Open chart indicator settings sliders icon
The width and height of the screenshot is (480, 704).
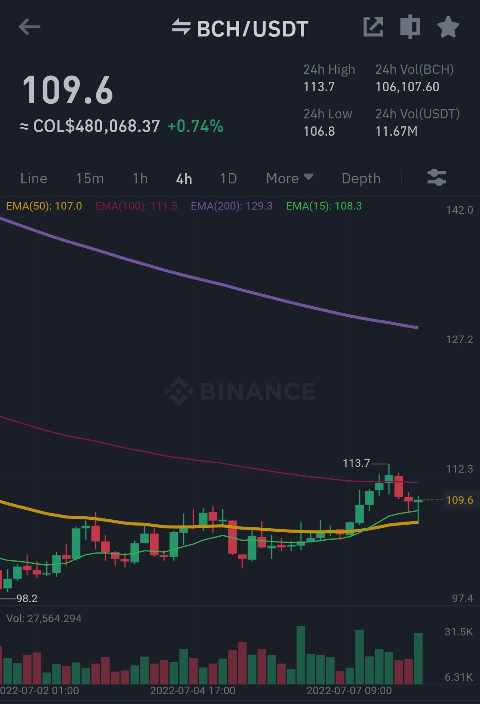coord(436,178)
